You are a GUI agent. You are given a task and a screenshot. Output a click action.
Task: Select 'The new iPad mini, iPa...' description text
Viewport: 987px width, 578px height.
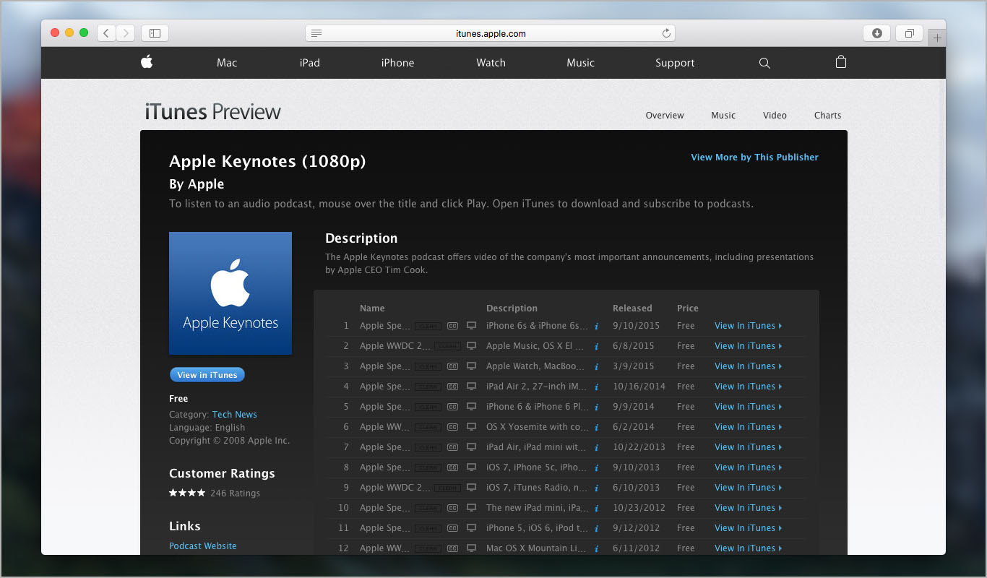pyautogui.click(x=537, y=508)
